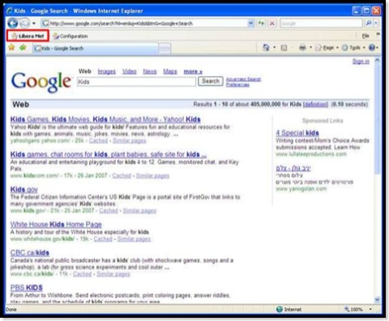389x321 pixels.
Task: Click the Favorites star icon
Action: (x=11, y=48)
